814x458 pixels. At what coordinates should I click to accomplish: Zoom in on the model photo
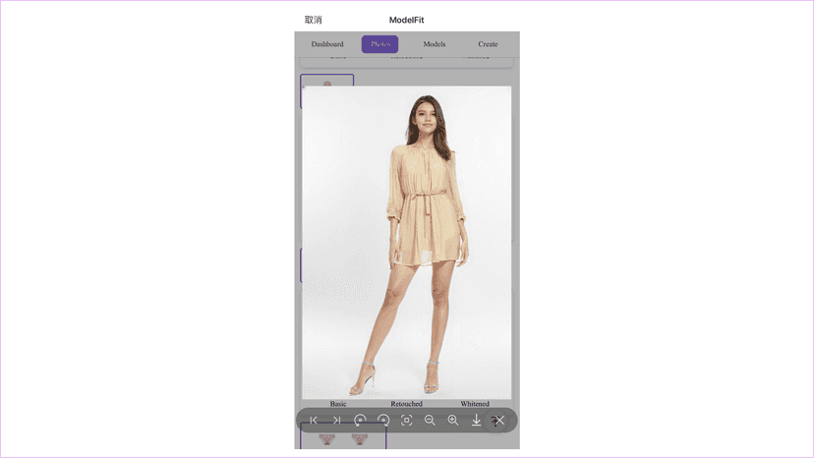[453, 420]
